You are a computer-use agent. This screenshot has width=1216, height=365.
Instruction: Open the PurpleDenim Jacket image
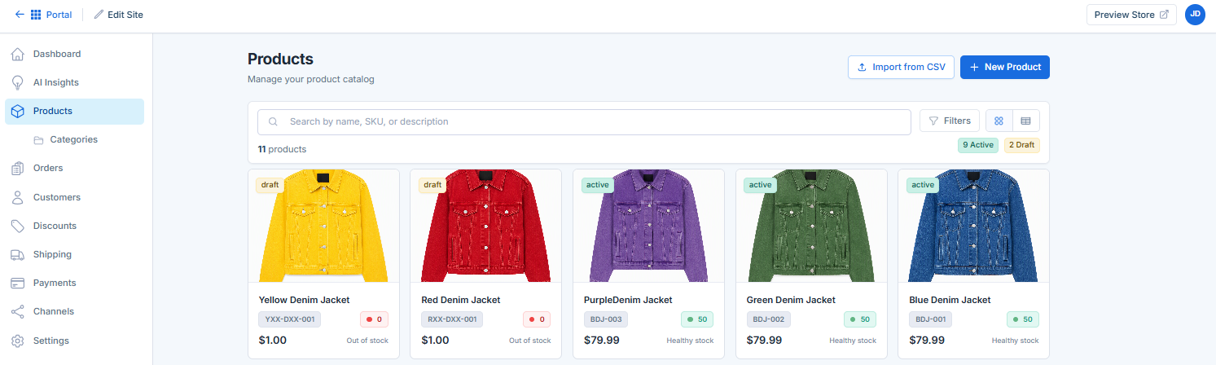point(649,226)
